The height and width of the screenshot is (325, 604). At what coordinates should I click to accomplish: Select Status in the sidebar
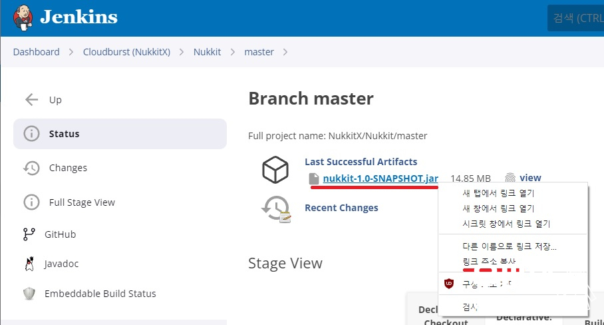pyautogui.click(x=120, y=134)
